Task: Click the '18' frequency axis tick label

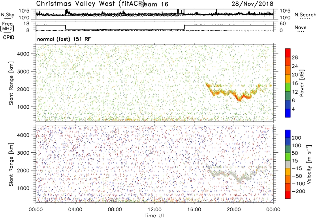Action: click(x=26, y=24)
